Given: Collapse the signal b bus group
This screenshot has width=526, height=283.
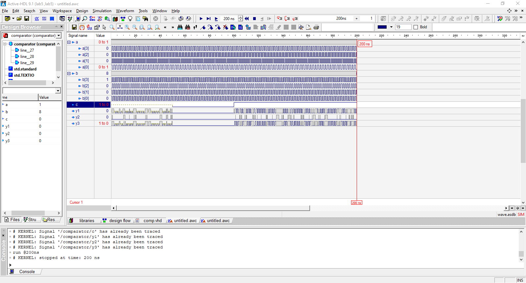Looking at the screenshot, I should click(x=69, y=73).
